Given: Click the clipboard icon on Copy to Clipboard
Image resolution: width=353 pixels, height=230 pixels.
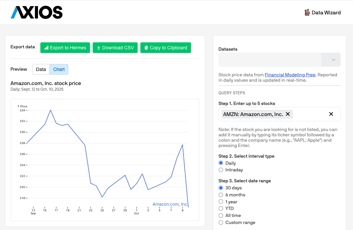Looking at the screenshot, I should [146, 48].
